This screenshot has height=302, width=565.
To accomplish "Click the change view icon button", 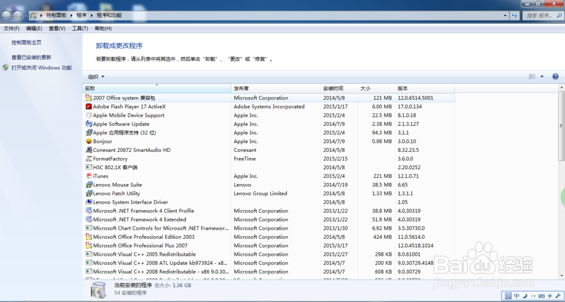I will tap(532, 77).
